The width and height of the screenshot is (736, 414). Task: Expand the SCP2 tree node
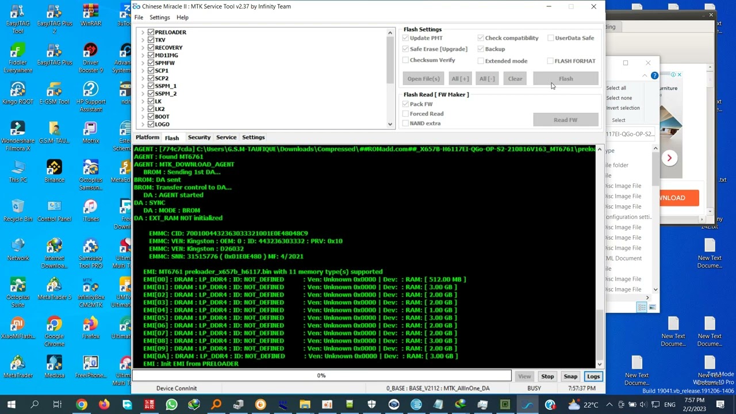coord(143,78)
